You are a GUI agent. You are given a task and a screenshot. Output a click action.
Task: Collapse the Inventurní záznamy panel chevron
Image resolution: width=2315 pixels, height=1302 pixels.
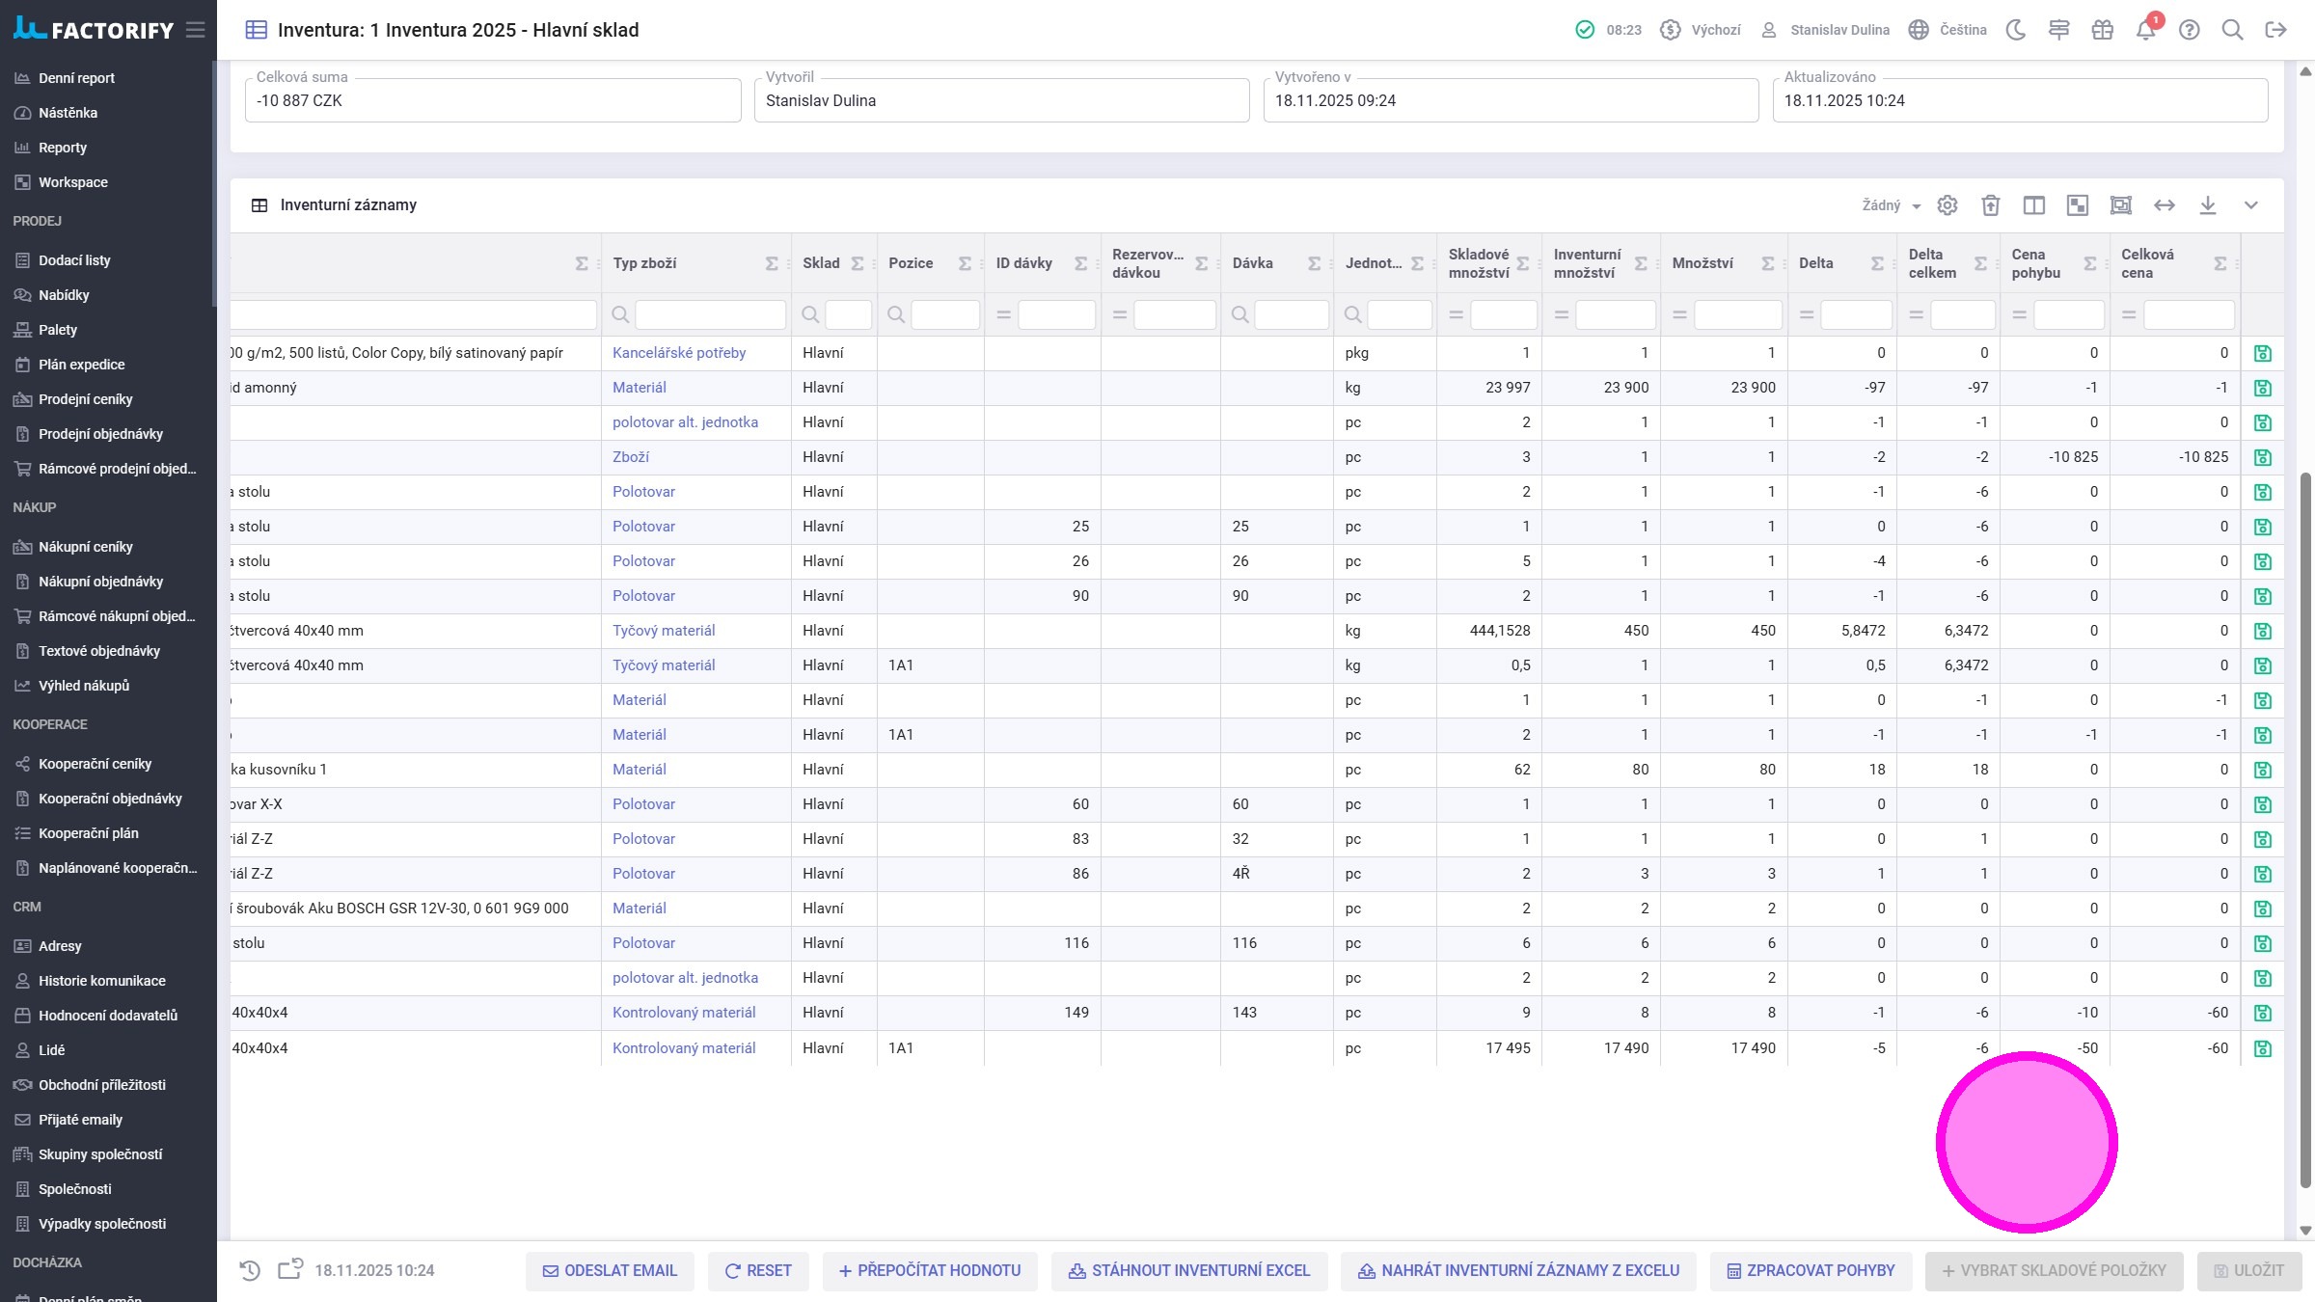click(2251, 205)
